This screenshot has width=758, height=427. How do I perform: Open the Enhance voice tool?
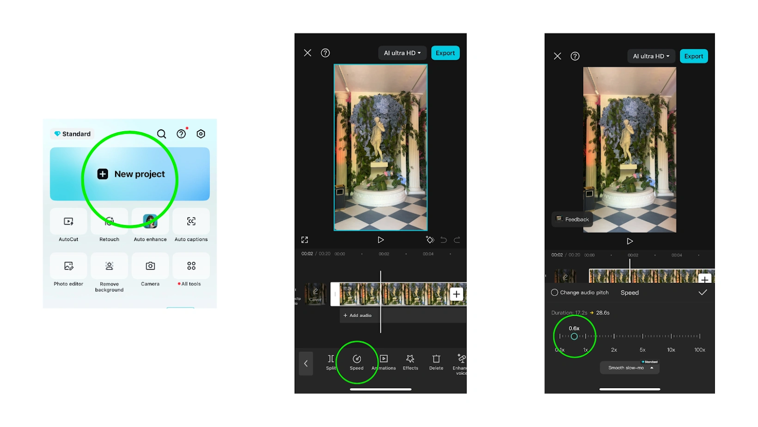(x=460, y=364)
